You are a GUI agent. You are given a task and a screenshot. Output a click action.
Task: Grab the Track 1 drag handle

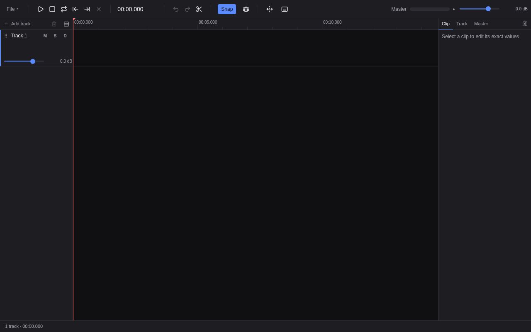coord(6,36)
